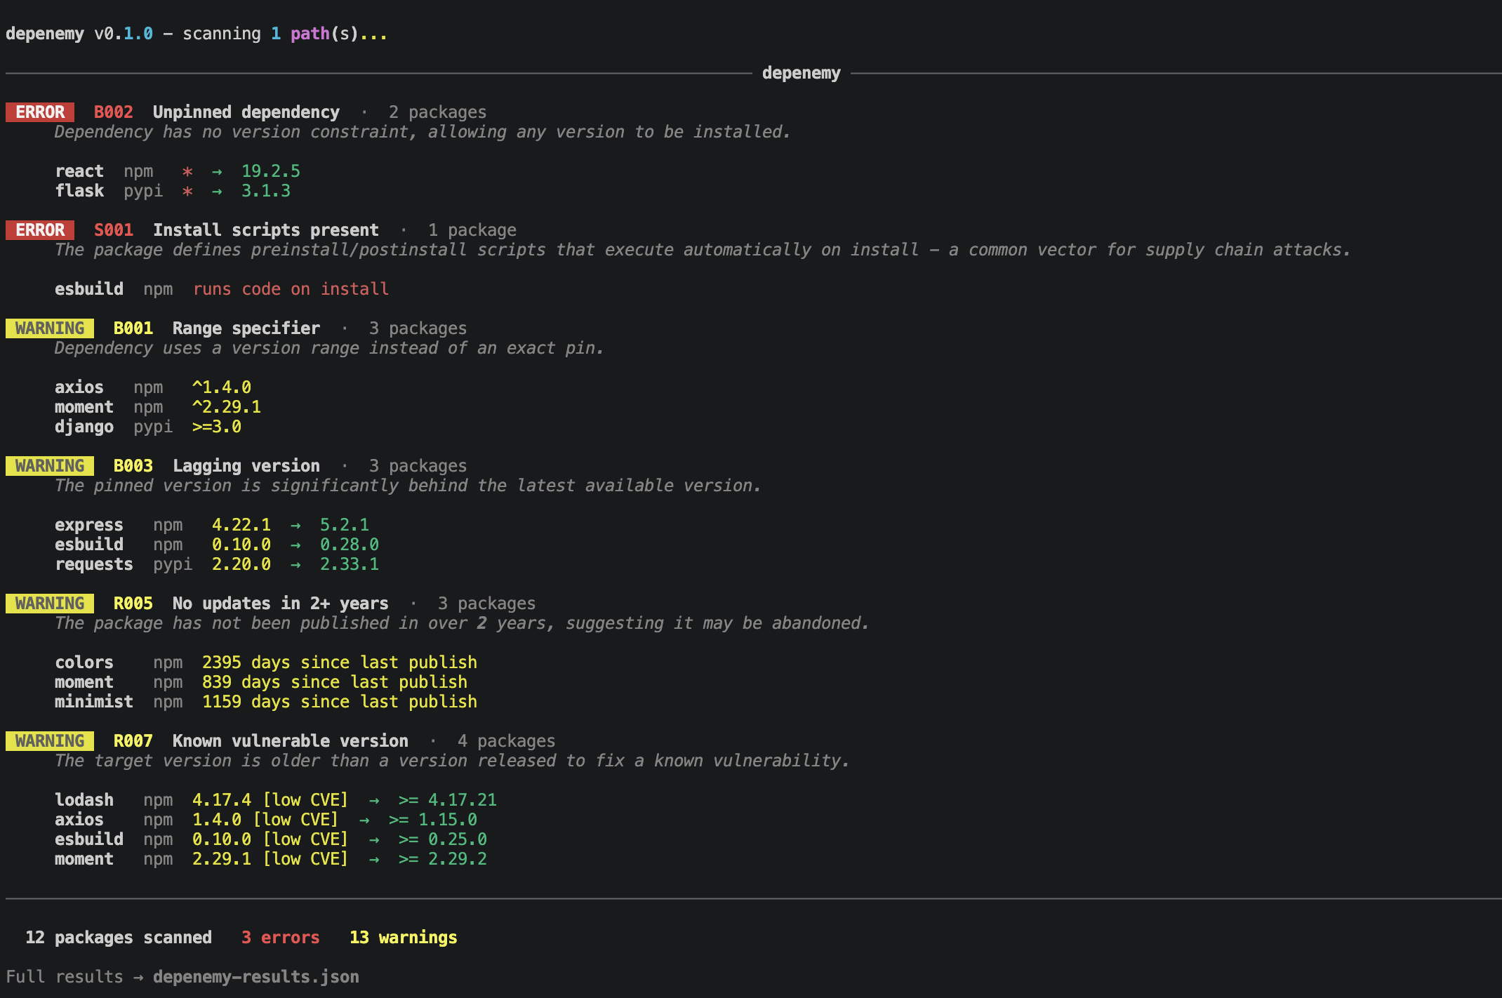Click the rule code "B003"

(x=133, y=466)
